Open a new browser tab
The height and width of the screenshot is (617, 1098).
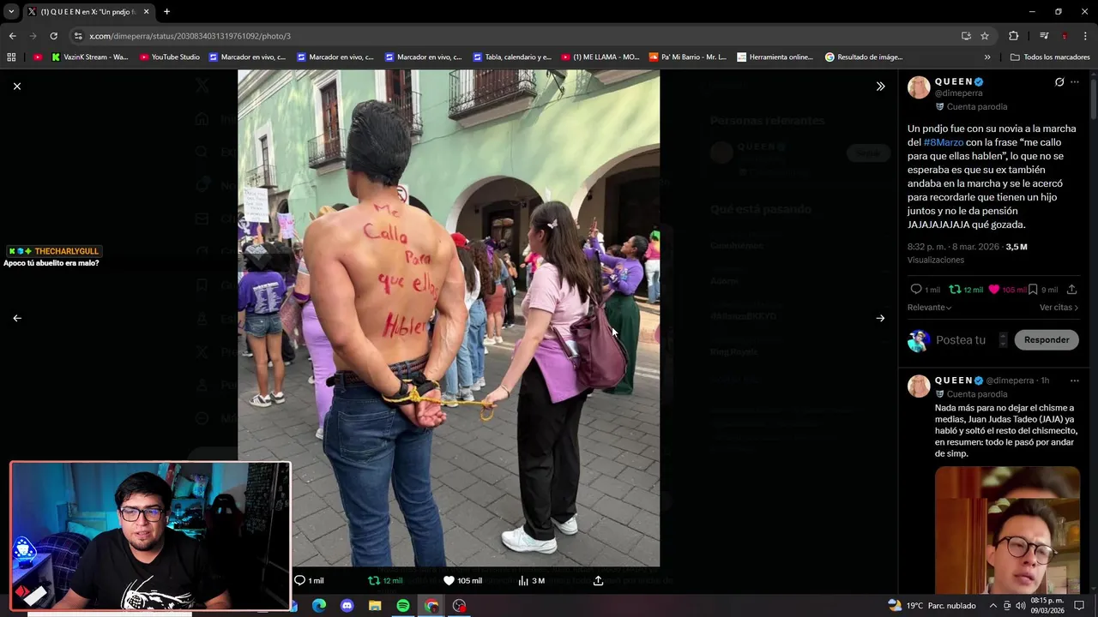[x=166, y=12]
